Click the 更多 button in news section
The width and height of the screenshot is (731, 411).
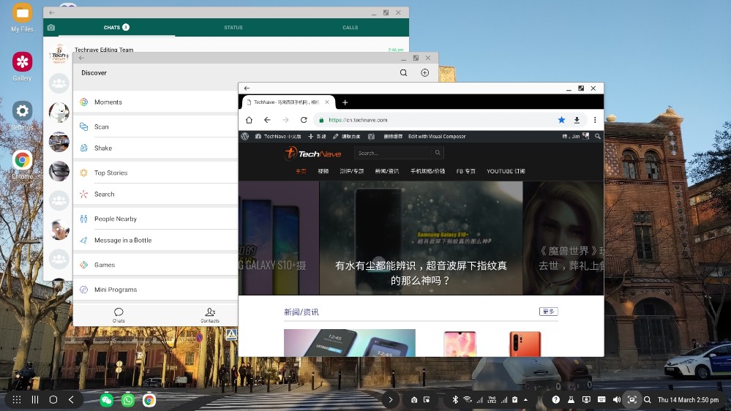(x=548, y=312)
